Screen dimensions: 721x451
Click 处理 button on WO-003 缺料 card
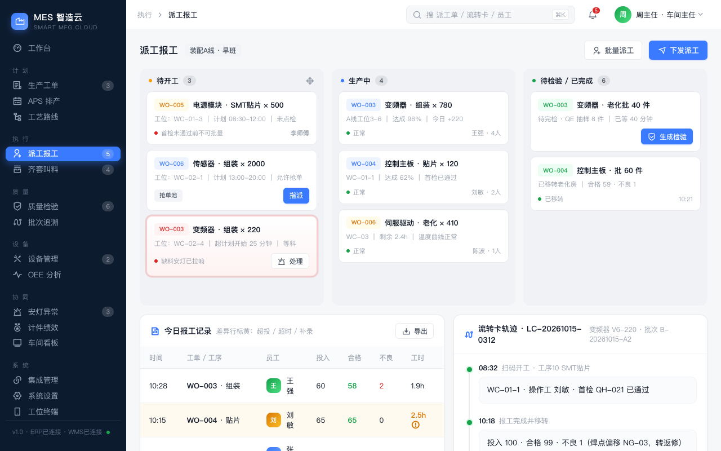click(290, 261)
